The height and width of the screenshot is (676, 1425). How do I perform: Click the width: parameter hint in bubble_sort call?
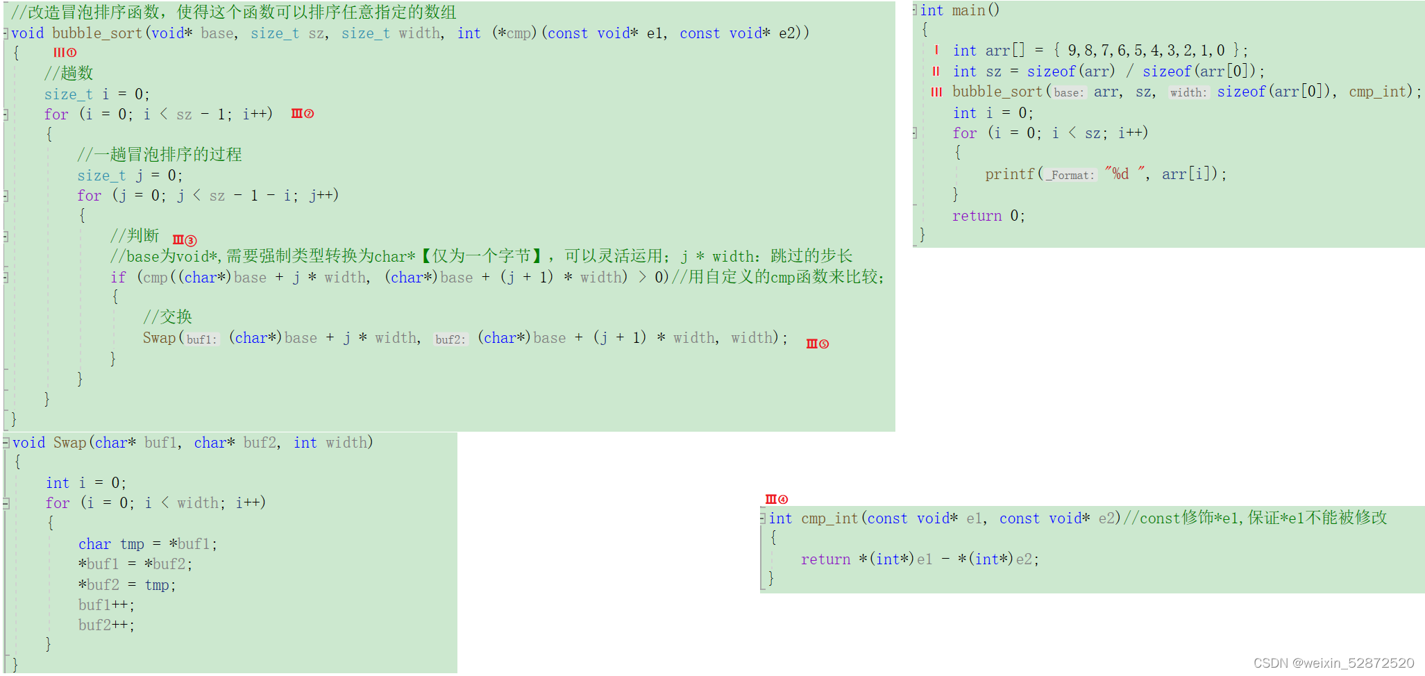click(x=1188, y=92)
